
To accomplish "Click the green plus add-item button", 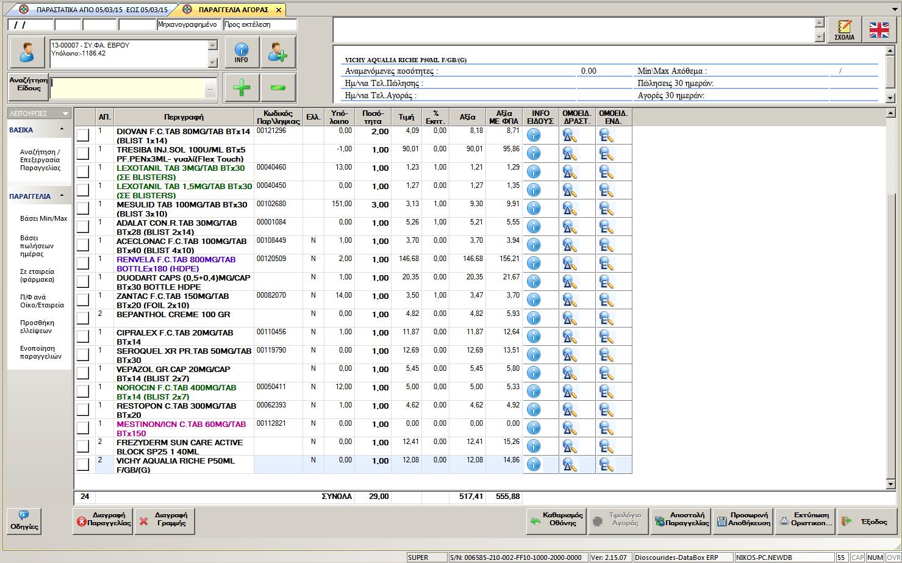I will tap(242, 88).
